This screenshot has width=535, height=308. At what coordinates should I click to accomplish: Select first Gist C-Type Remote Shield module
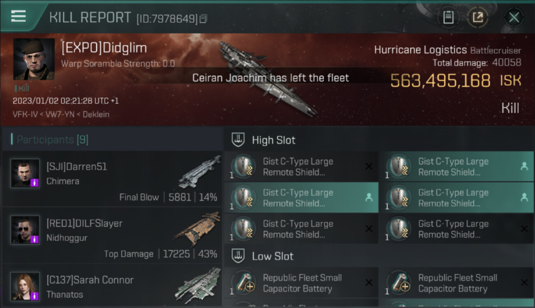[301, 167]
